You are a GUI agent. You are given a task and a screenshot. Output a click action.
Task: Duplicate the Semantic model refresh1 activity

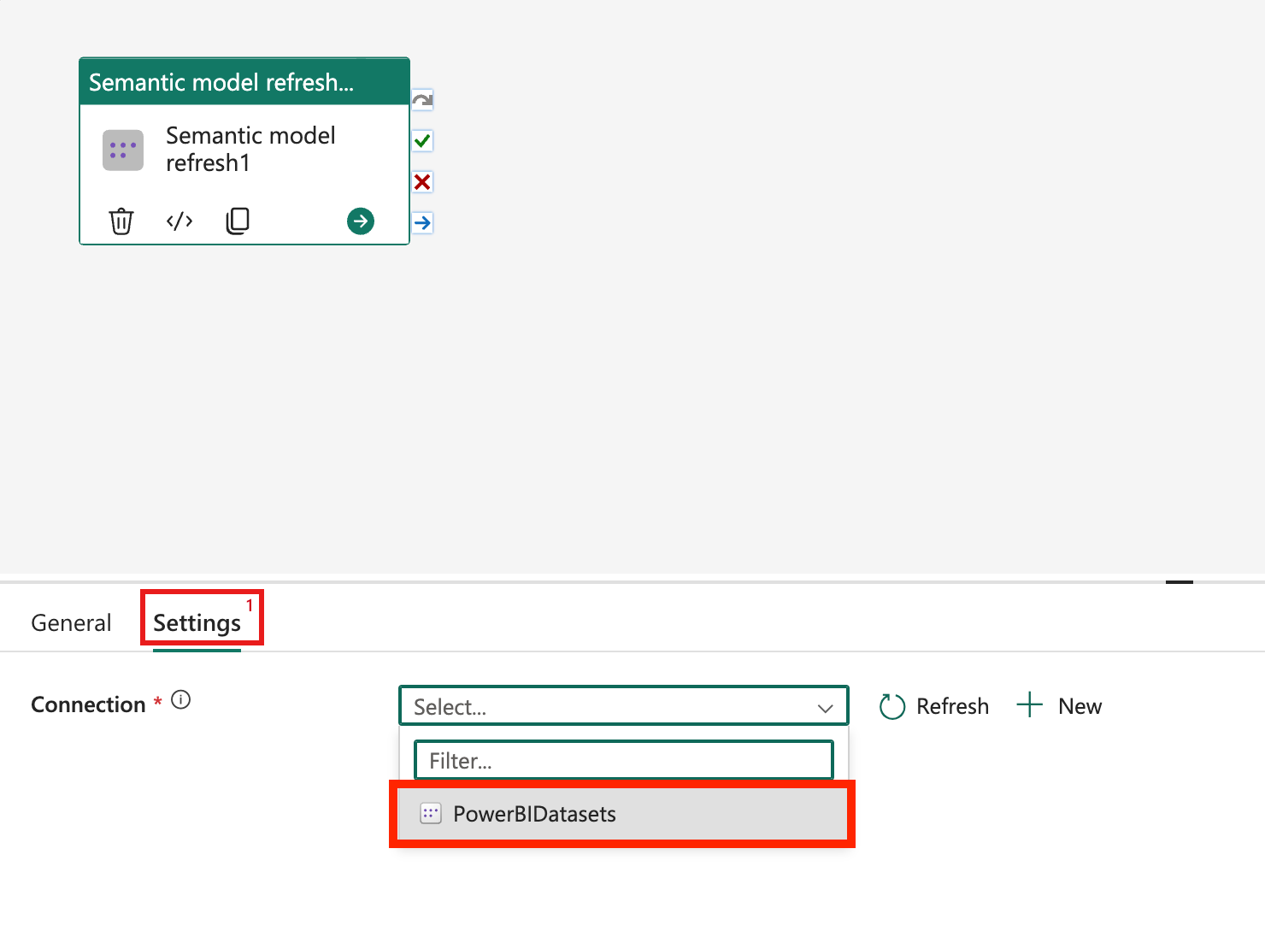(238, 221)
